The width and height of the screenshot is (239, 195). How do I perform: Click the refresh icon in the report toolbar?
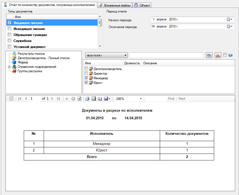tap(79, 99)
